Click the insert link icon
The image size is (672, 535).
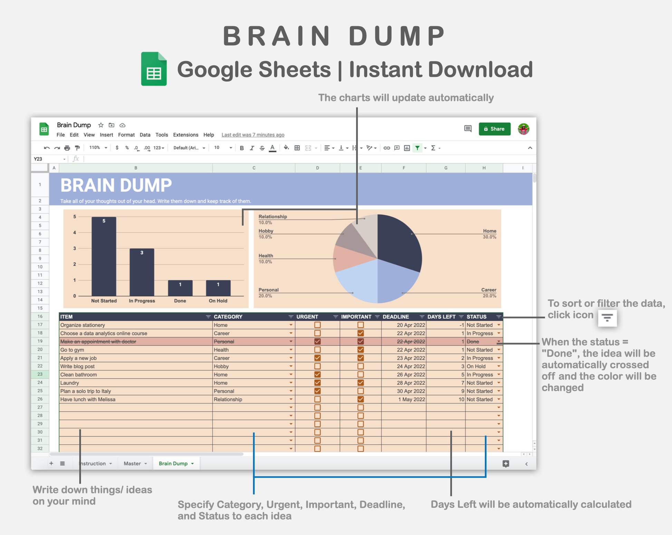click(x=387, y=148)
